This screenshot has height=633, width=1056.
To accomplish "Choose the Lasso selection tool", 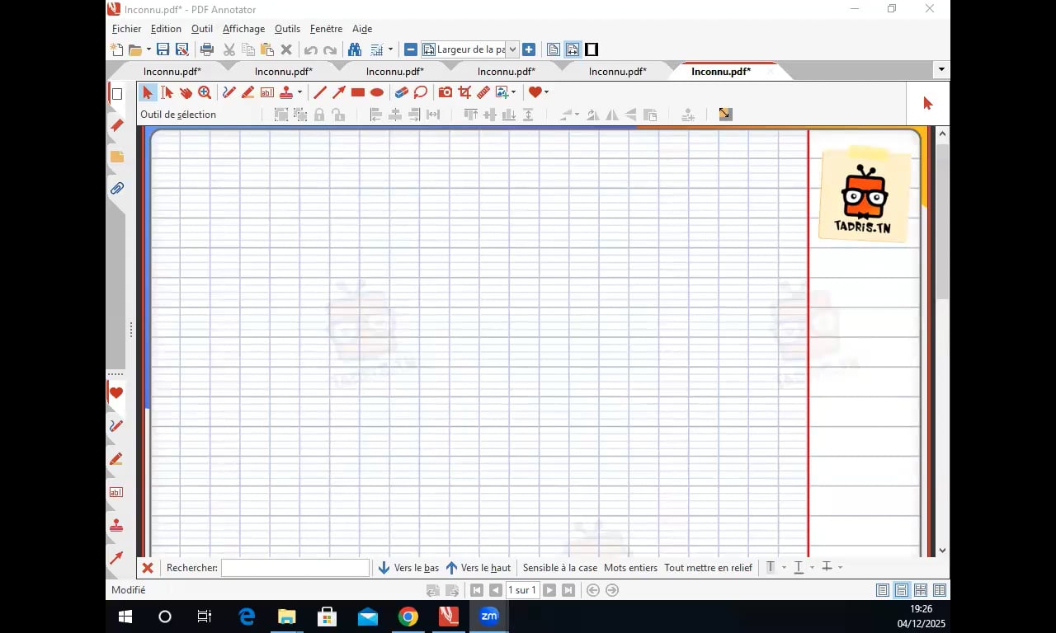I will click(421, 92).
